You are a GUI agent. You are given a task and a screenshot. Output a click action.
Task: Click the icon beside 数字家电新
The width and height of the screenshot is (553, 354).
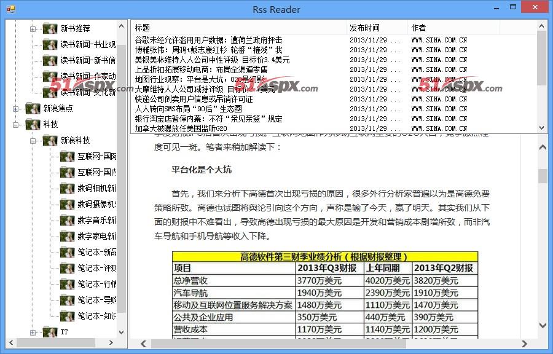(x=67, y=236)
